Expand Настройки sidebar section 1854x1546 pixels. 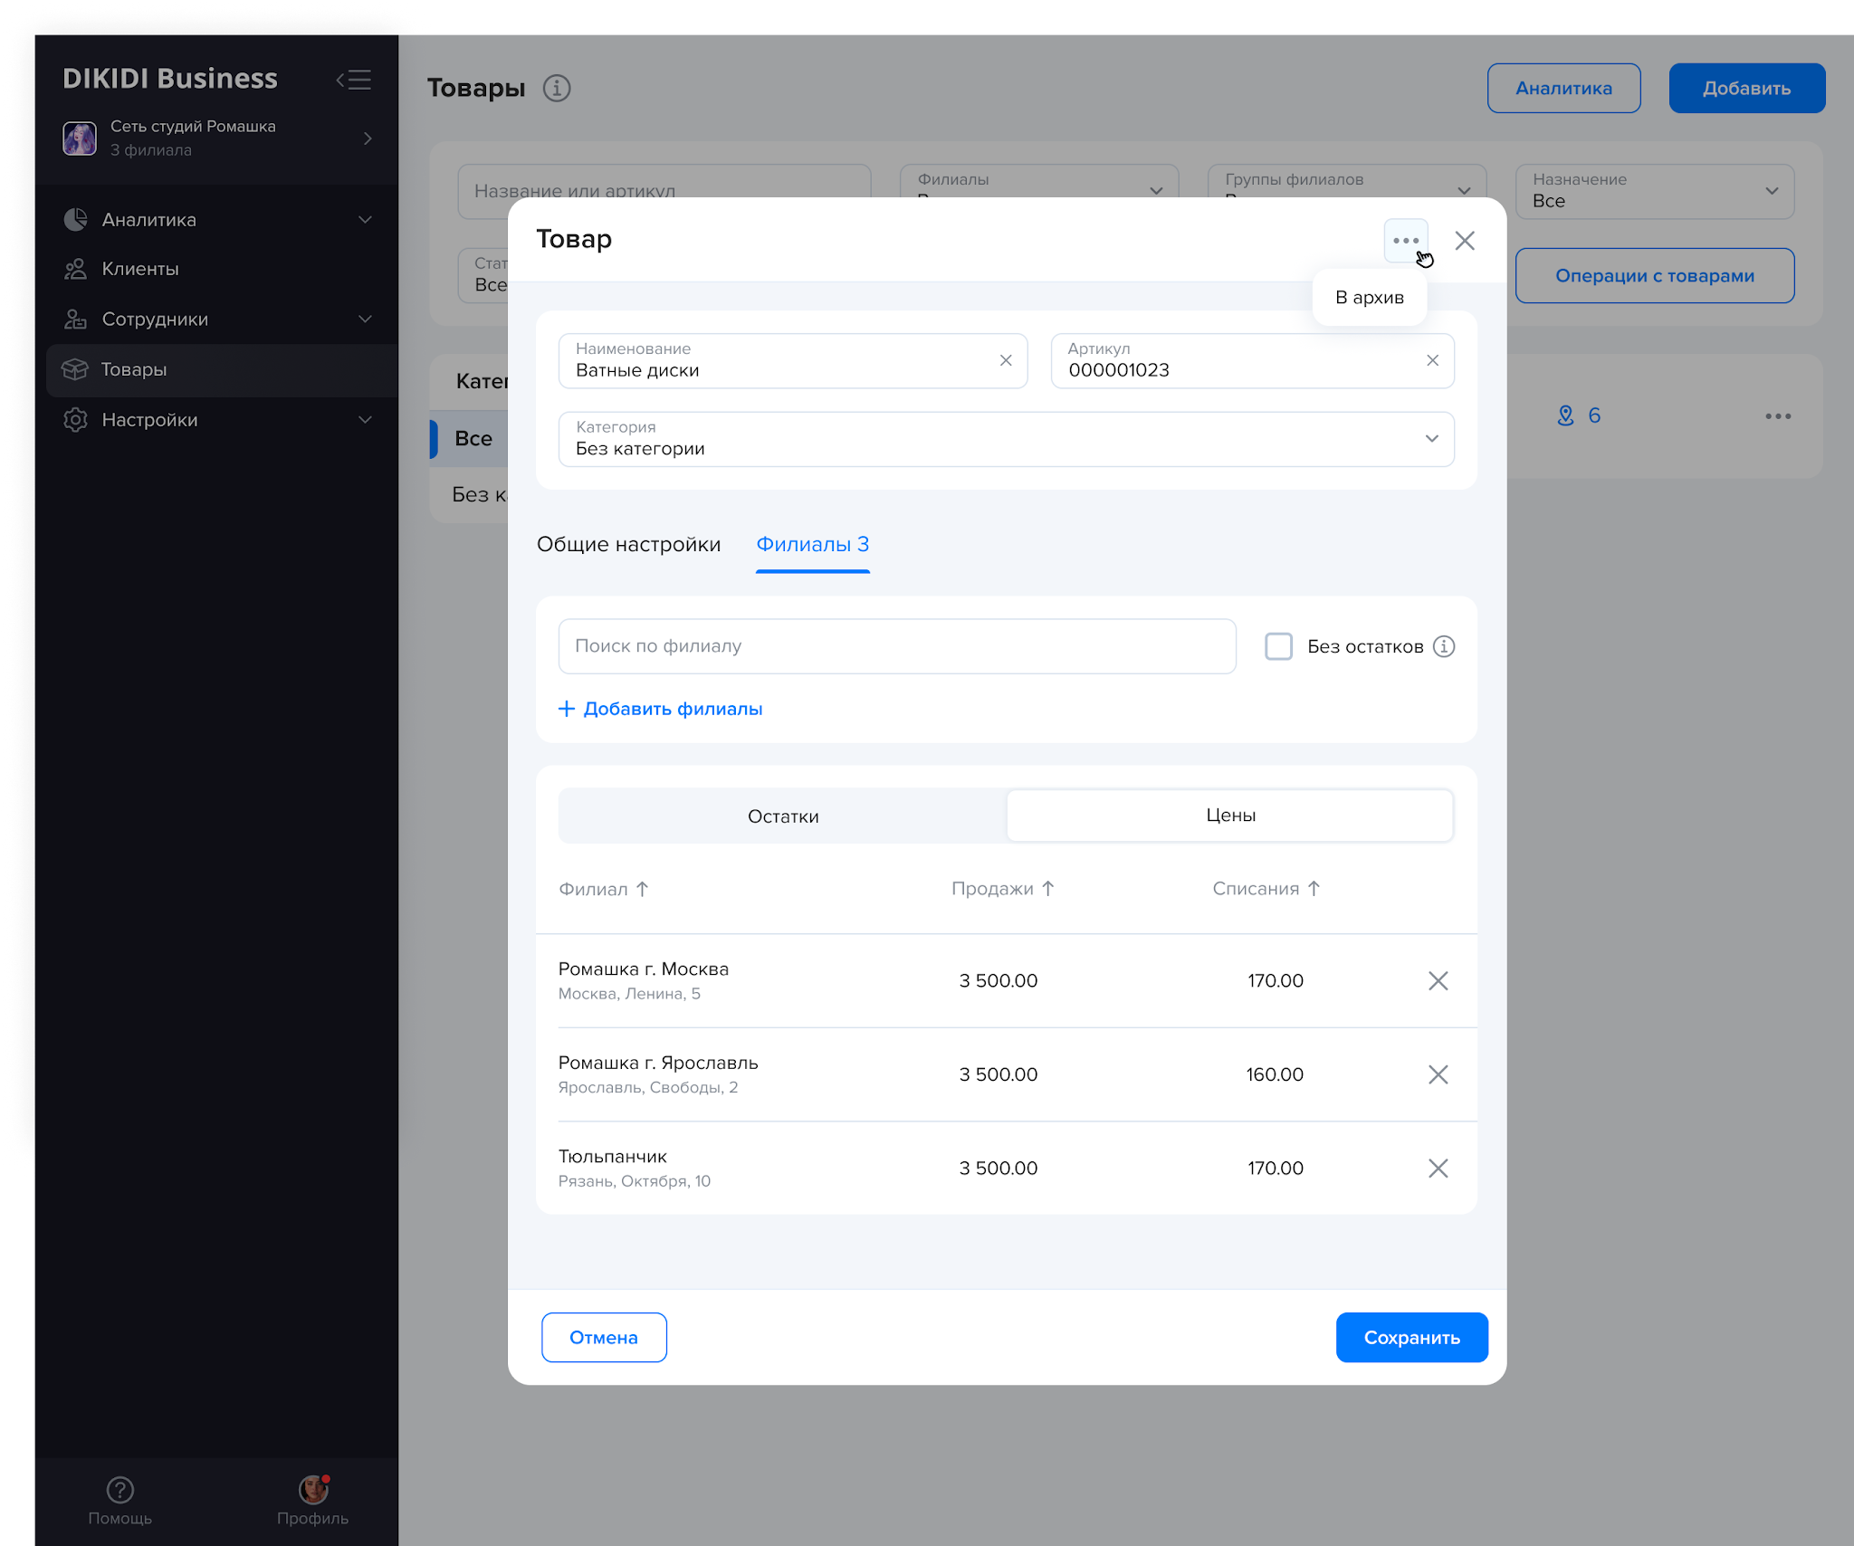365,420
